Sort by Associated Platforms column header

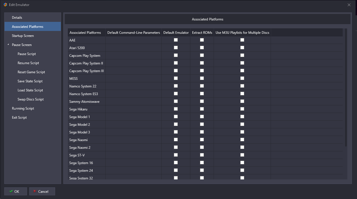click(x=87, y=33)
